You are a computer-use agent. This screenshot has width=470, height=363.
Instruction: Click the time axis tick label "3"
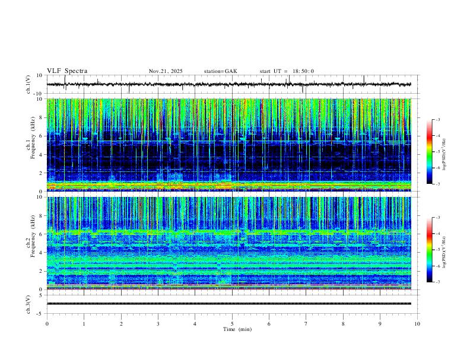pos(158,324)
